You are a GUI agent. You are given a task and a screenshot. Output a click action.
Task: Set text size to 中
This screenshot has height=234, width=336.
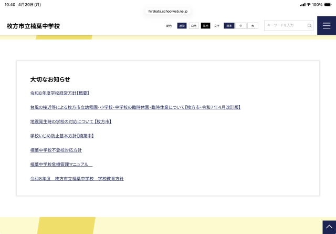[x=241, y=26]
